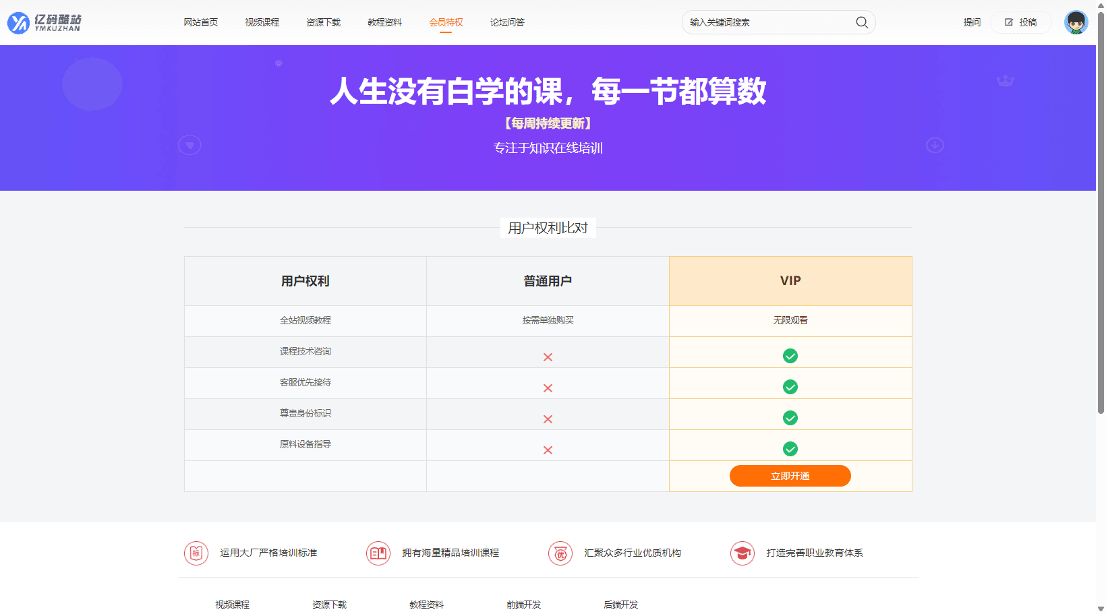Open the 教程资料 footer link

coord(427,605)
